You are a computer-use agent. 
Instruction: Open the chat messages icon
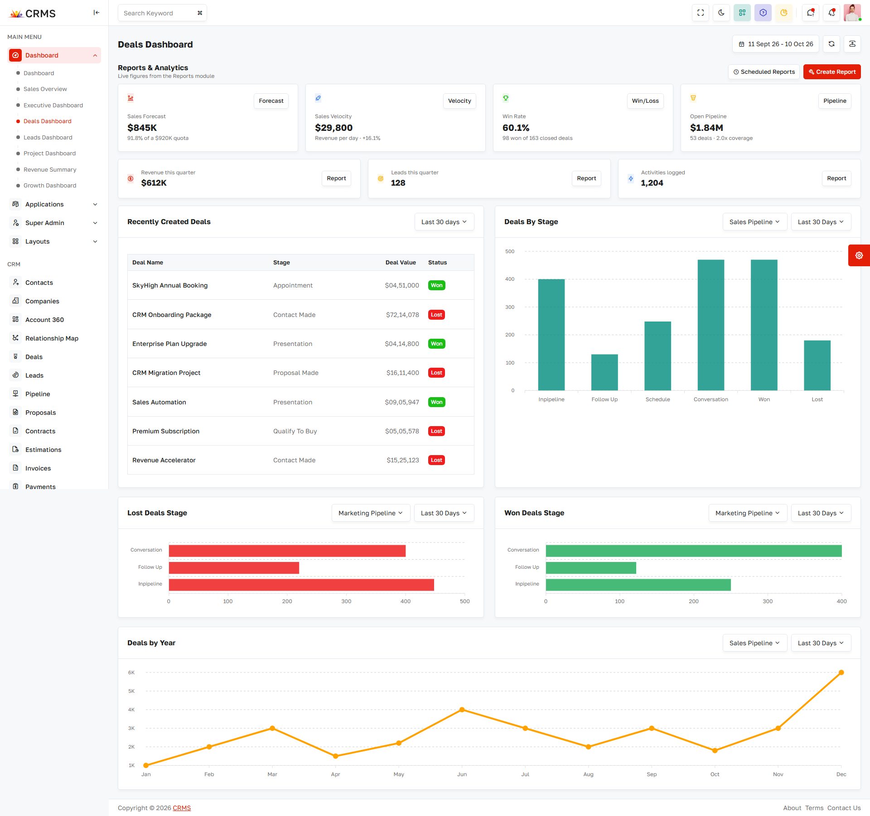pos(811,13)
